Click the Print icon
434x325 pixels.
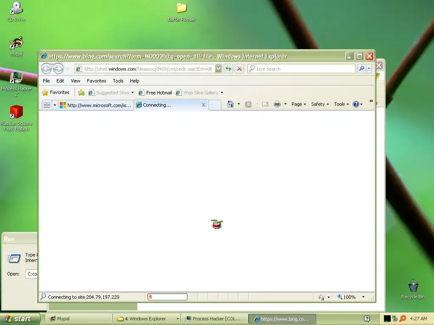(x=277, y=104)
